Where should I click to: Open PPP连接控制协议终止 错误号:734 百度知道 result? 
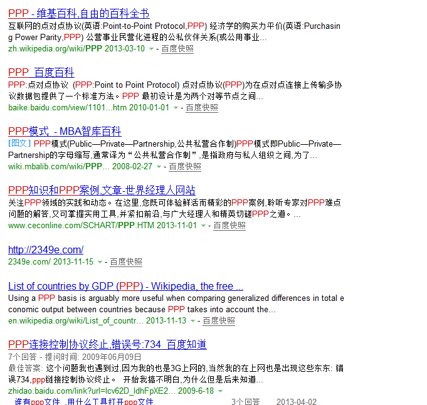point(107,345)
